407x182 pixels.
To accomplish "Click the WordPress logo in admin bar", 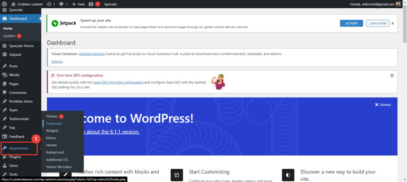I will click(4, 4).
